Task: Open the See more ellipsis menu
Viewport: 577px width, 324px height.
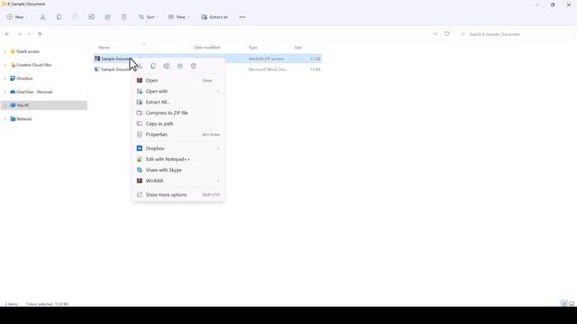Action: click(x=243, y=17)
